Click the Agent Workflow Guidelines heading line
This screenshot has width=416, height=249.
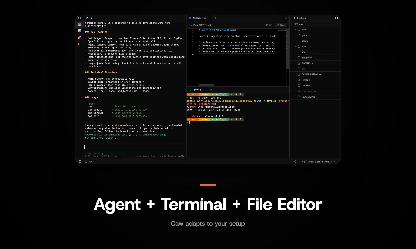[x=217, y=30]
